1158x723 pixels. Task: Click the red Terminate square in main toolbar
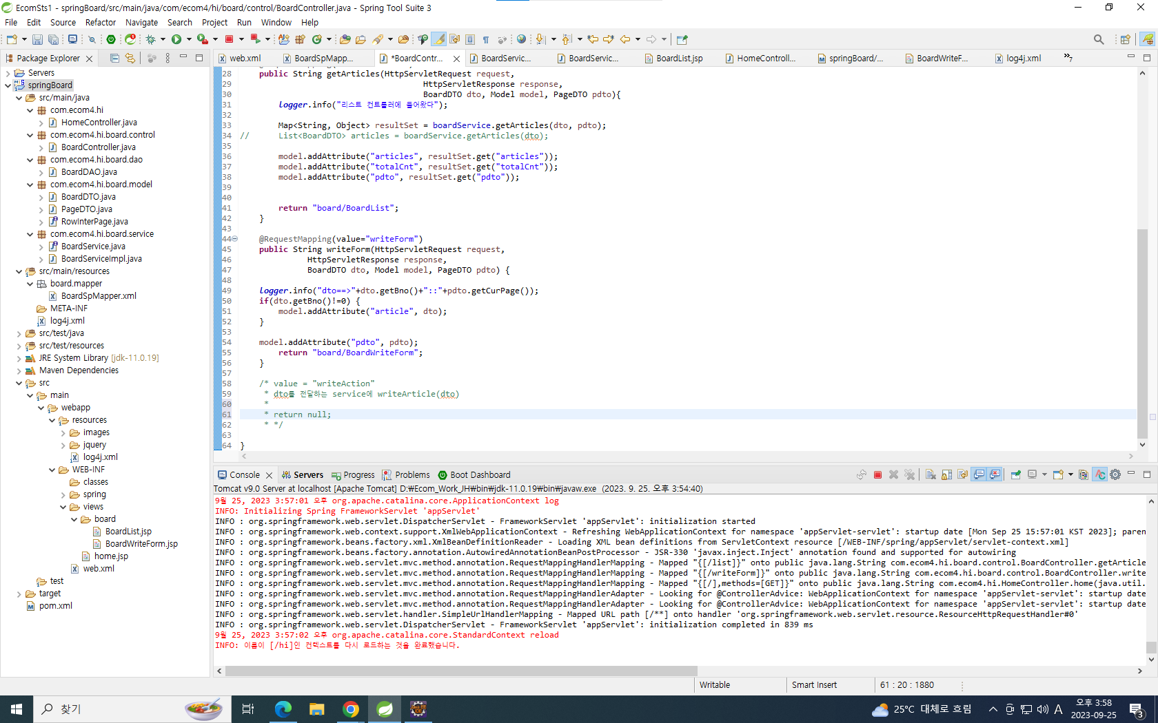tap(229, 39)
